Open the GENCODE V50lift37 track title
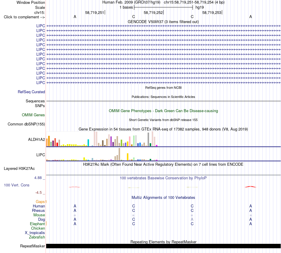The height and width of the screenshot is (253, 281). coord(163,22)
